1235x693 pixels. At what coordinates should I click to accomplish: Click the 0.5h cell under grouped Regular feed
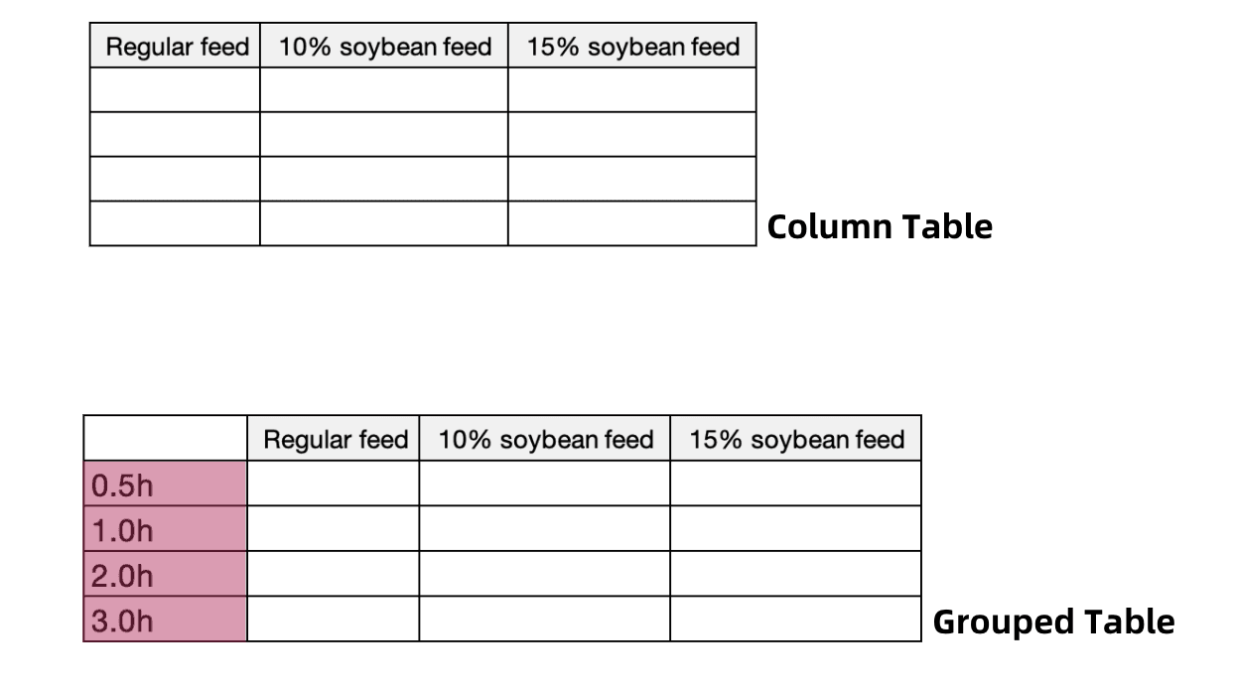tap(333, 484)
